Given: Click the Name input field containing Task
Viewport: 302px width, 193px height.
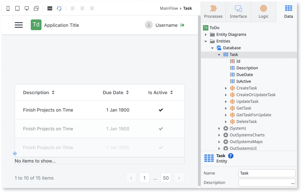Looking at the screenshot, I should pyautogui.click(x=267, y=173).
